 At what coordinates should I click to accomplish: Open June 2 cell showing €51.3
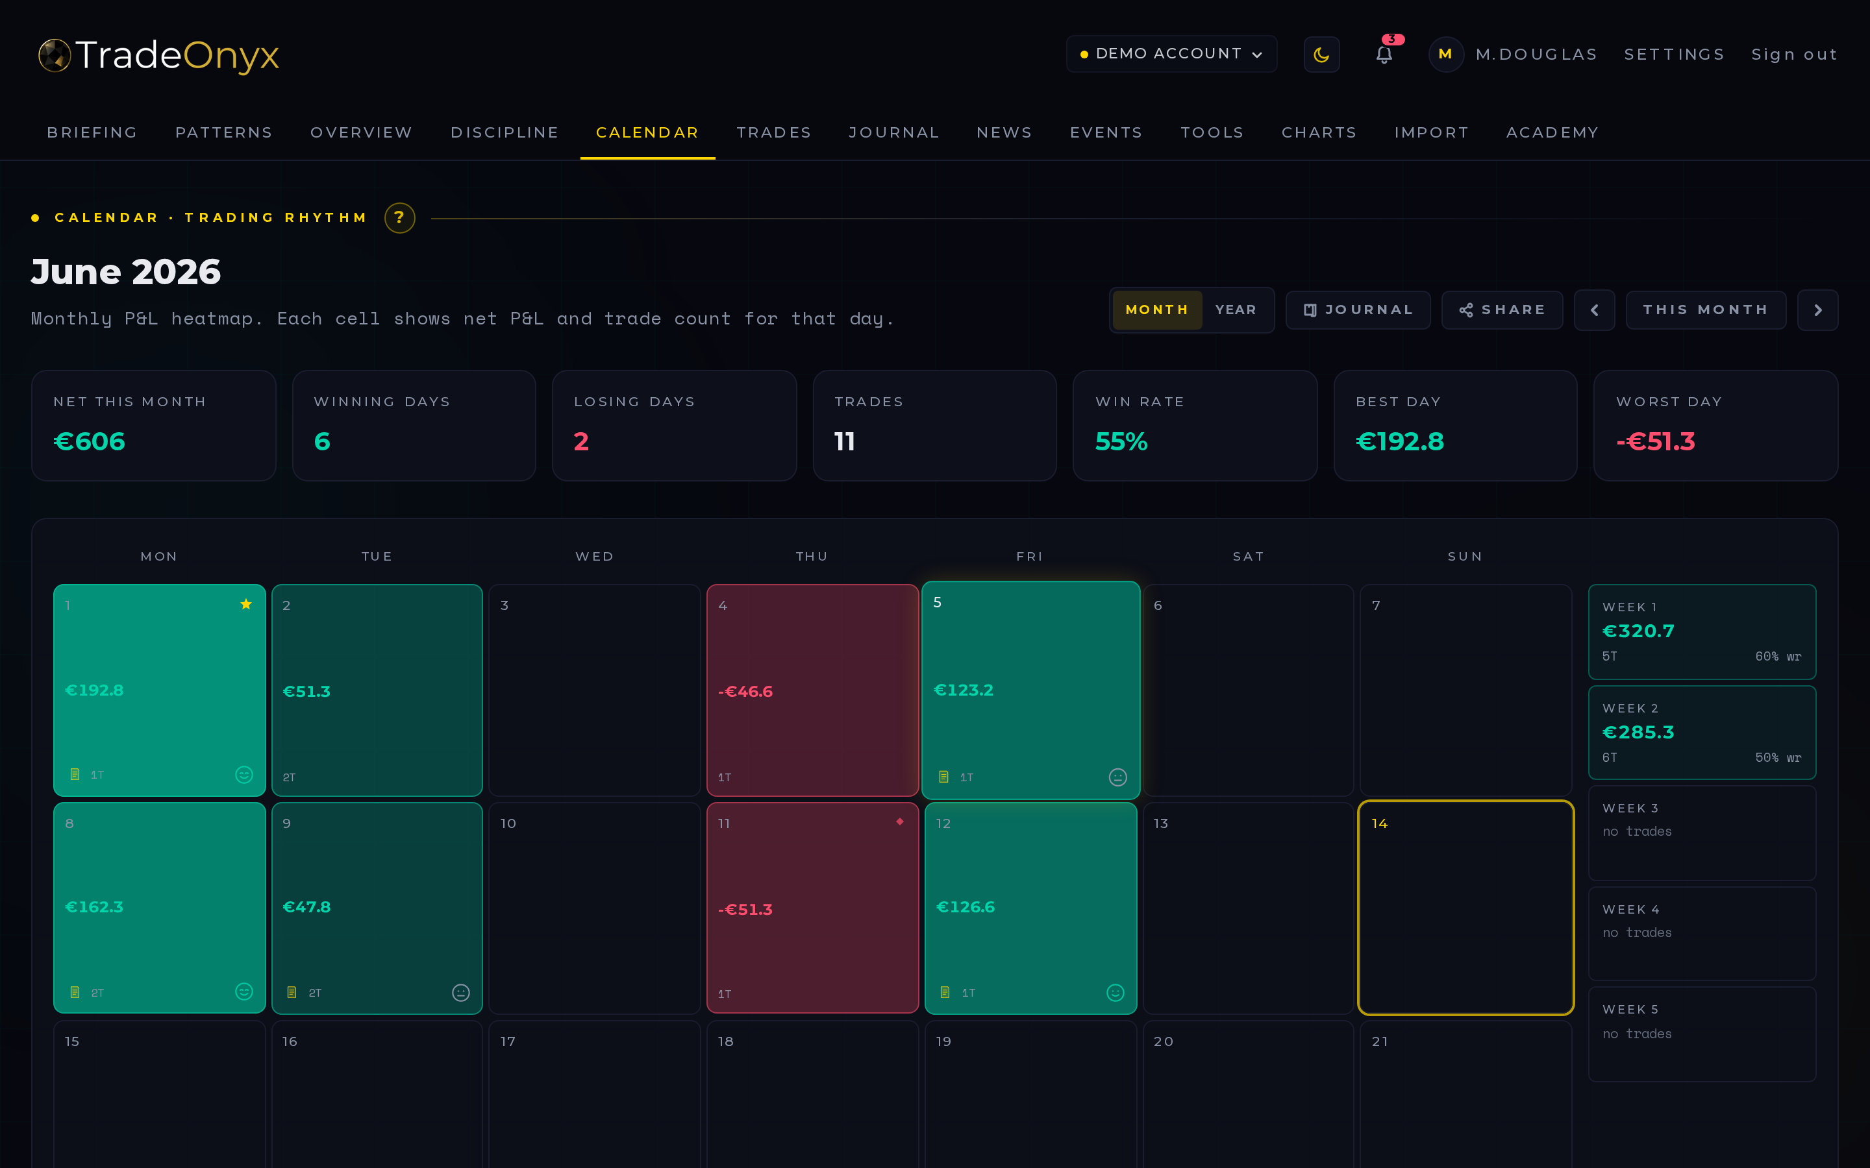point(377,690)
